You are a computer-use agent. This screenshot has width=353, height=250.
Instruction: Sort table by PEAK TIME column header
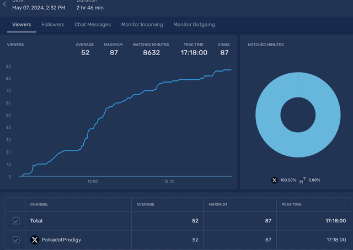292,204
